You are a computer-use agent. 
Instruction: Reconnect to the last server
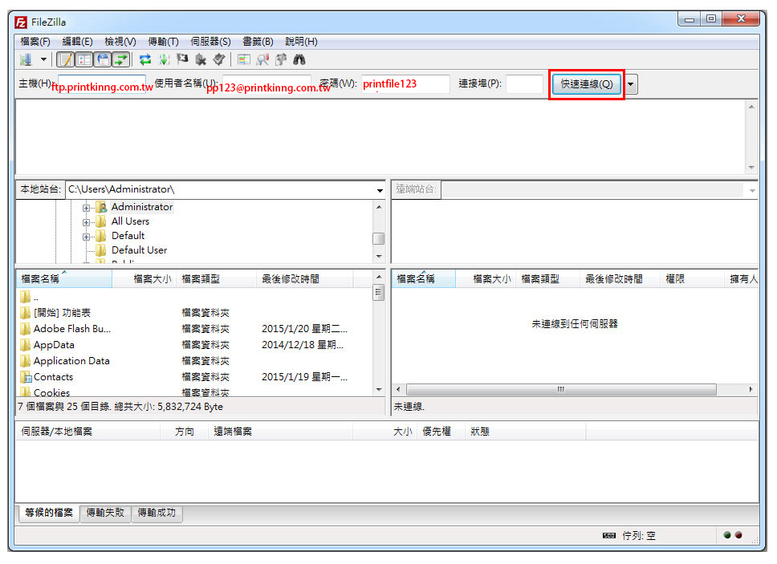219,60
